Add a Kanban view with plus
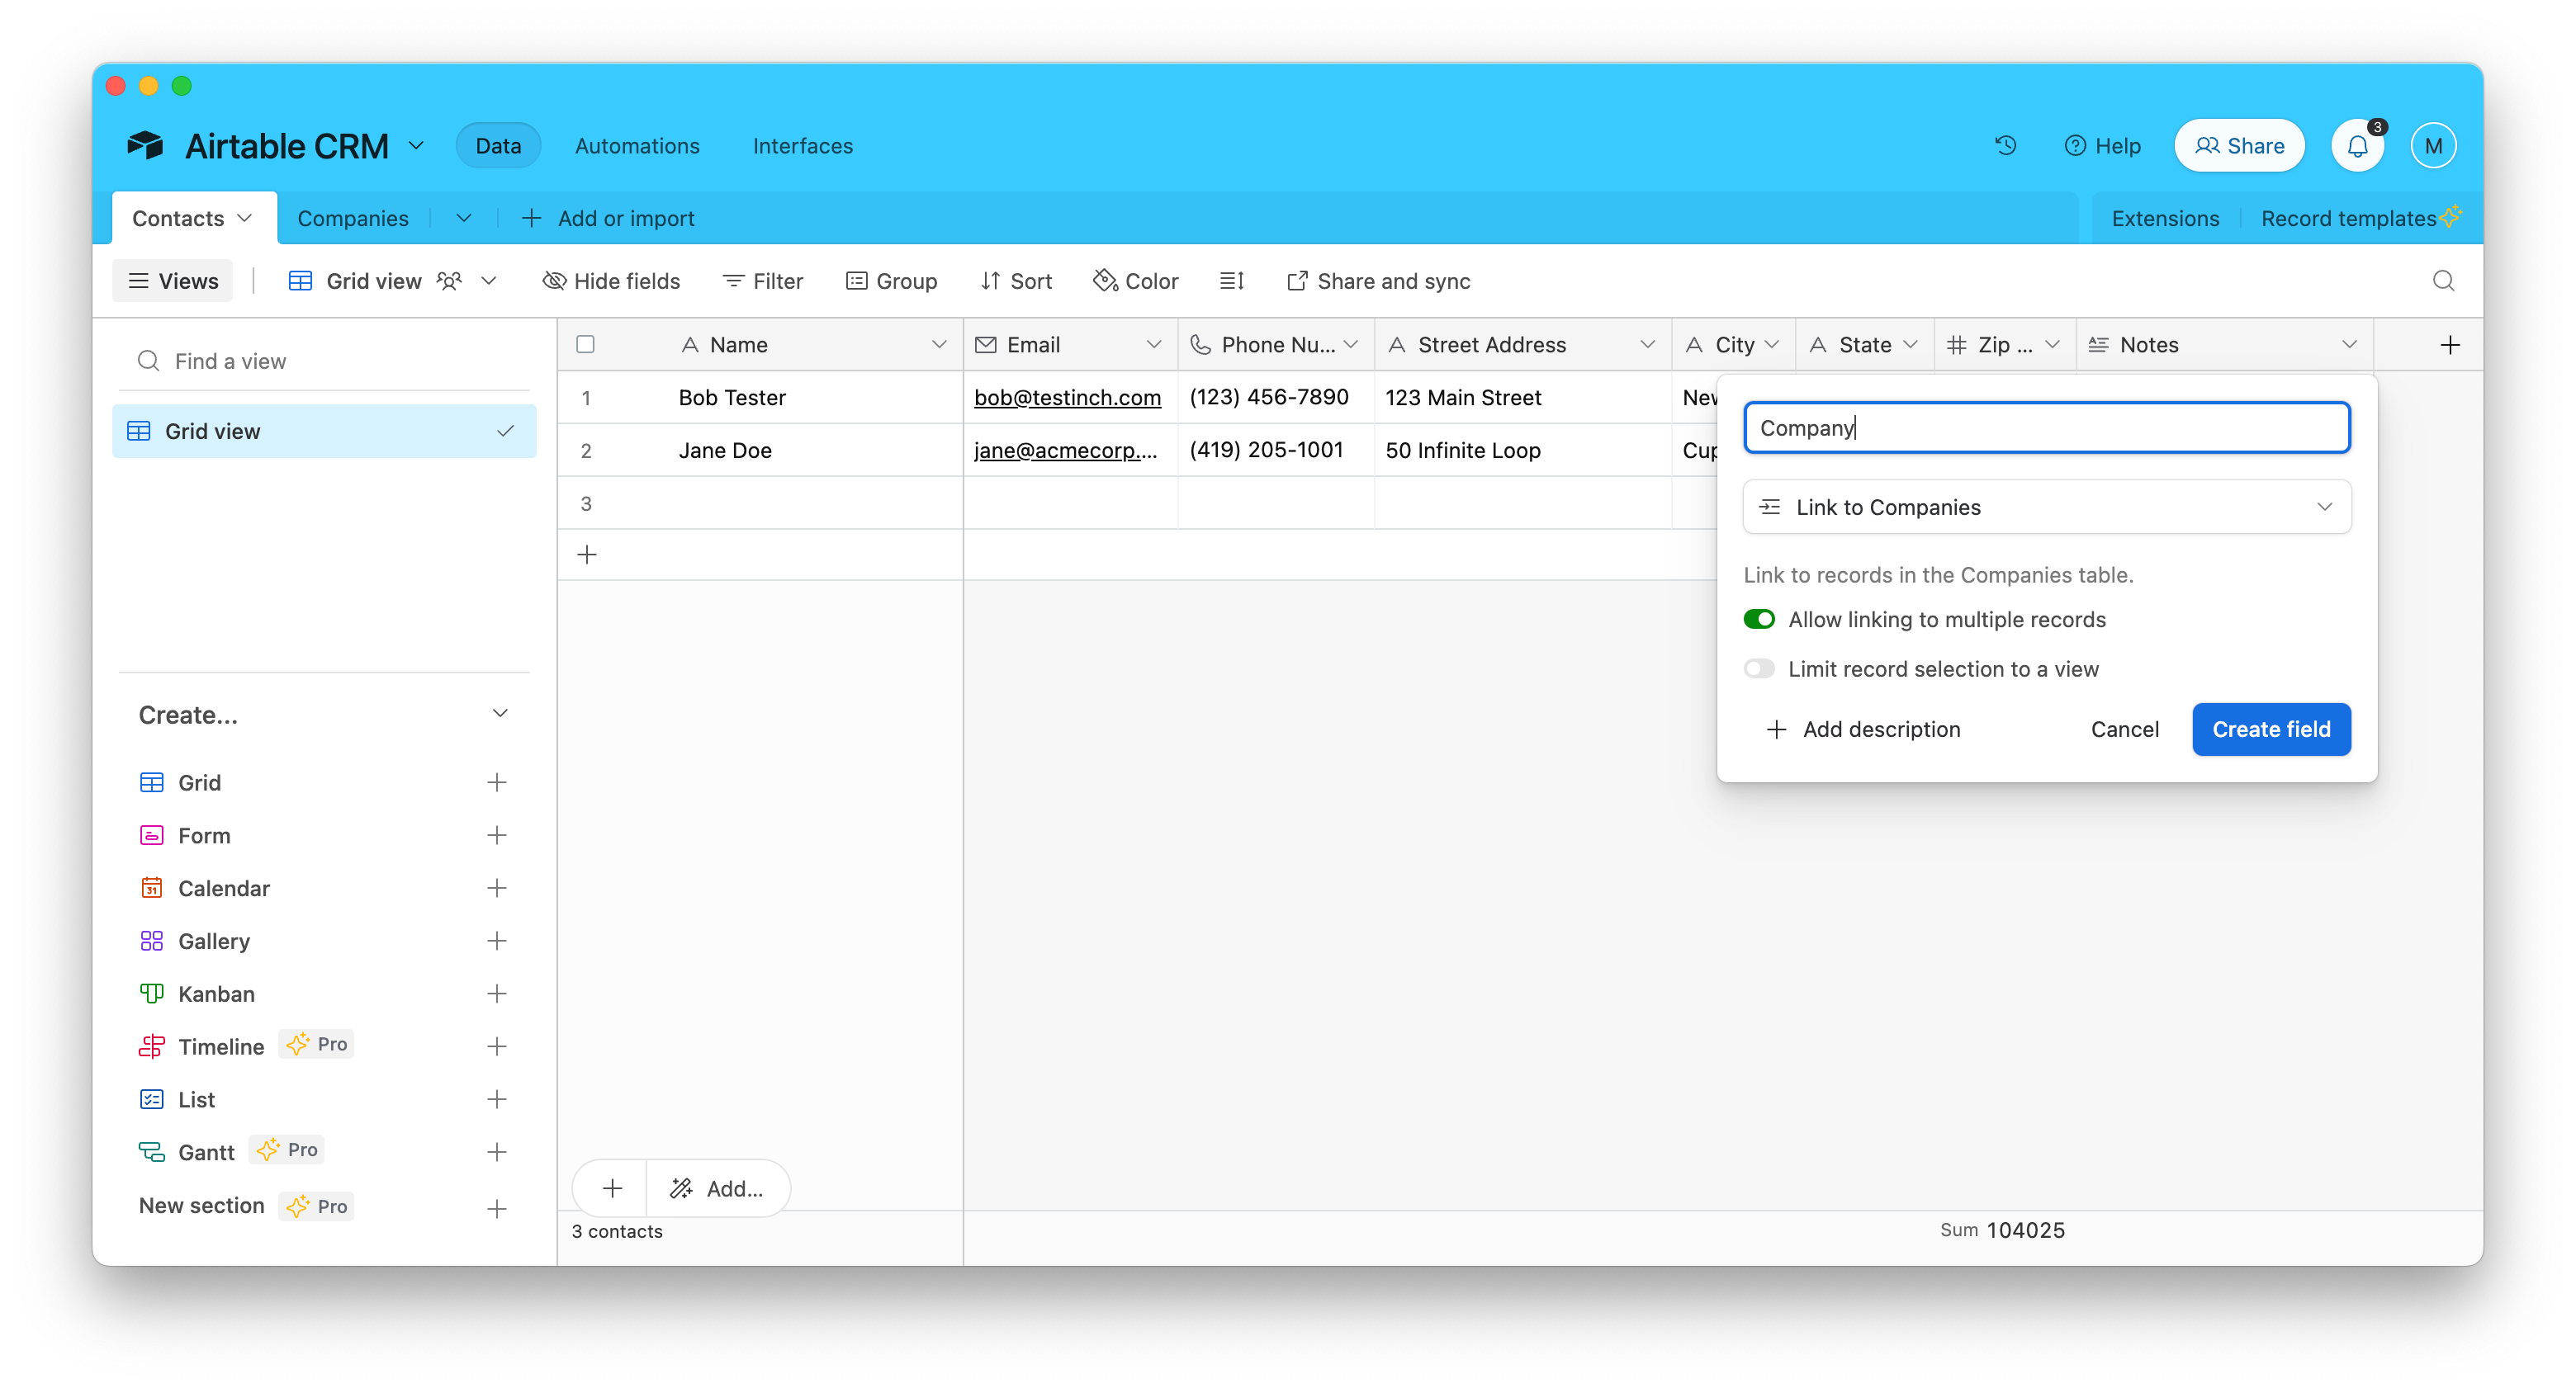Image resolution: width=2576 pixels, height=1388 pixels. coord(497,994)
